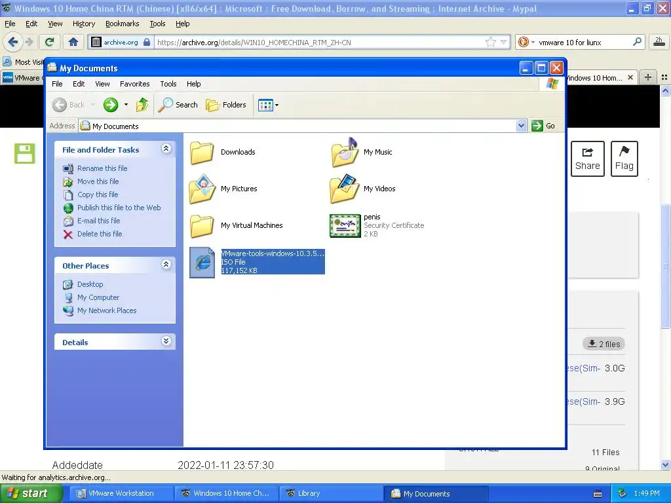Open the Downloads folder icon
This screenshot has width=671, height=503.
pos(202,152)
